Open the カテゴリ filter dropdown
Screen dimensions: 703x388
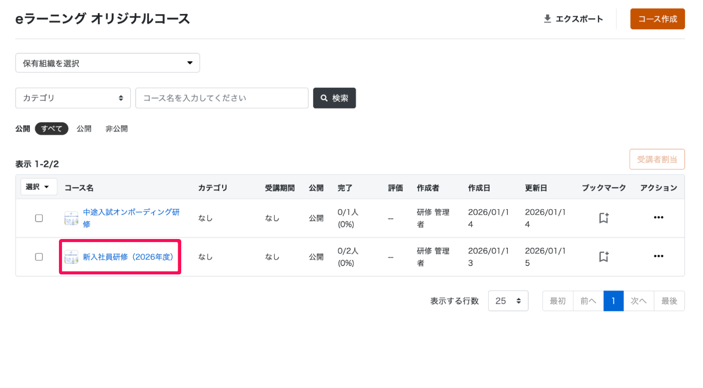point(73,98)
